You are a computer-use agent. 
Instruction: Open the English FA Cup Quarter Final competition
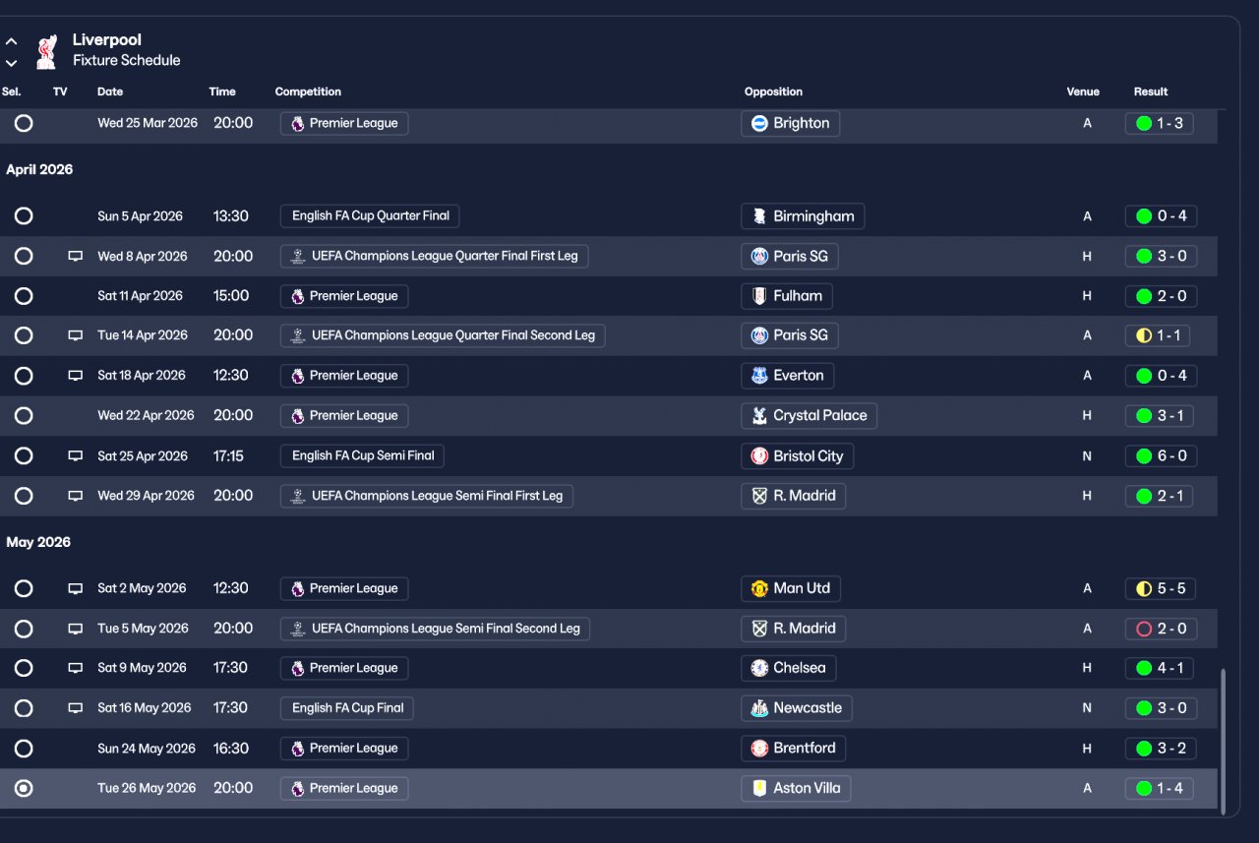tap(370, 216)
